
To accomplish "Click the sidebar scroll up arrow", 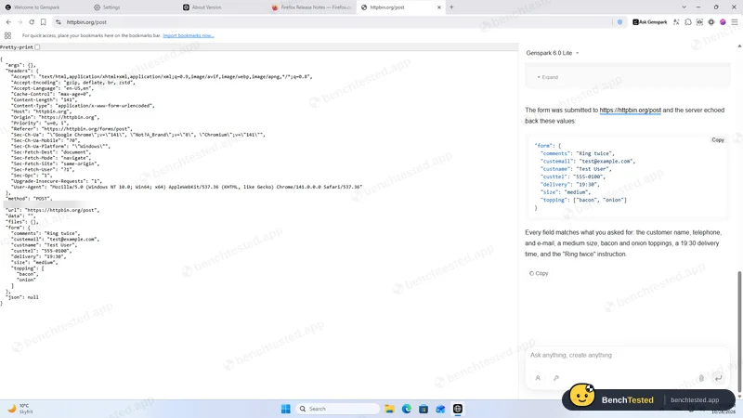I will (739, 46).
